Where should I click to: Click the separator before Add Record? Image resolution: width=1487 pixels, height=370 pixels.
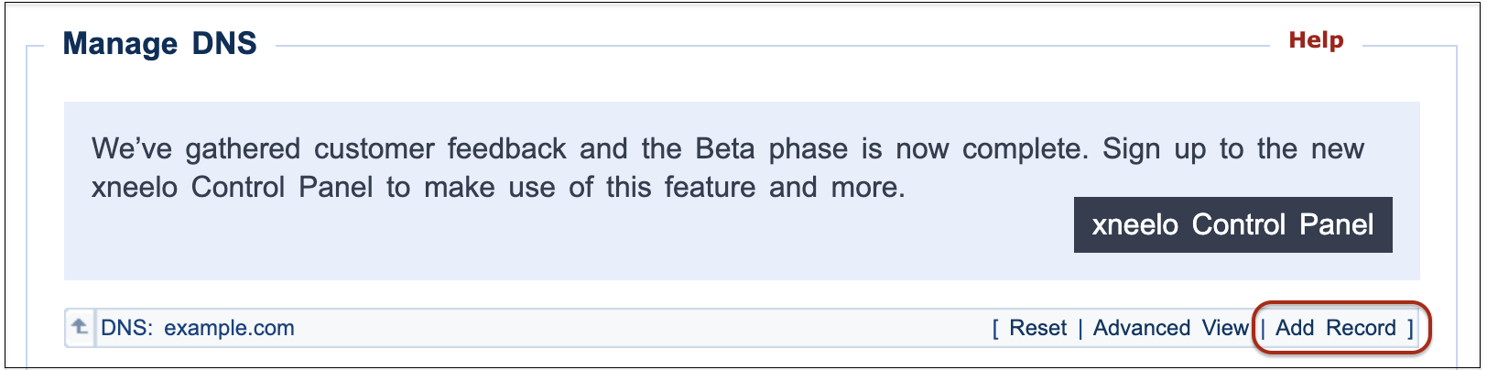[1263, 328]
